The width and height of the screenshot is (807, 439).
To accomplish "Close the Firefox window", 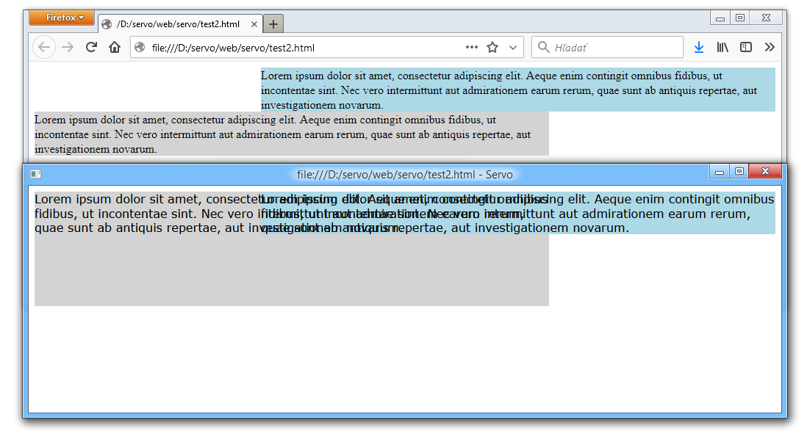I will [x=767, y=18].
